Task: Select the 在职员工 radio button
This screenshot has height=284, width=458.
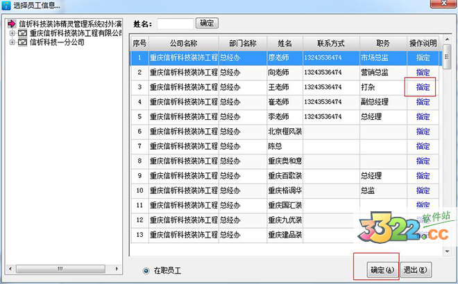Action: click(x=146, y=271)
